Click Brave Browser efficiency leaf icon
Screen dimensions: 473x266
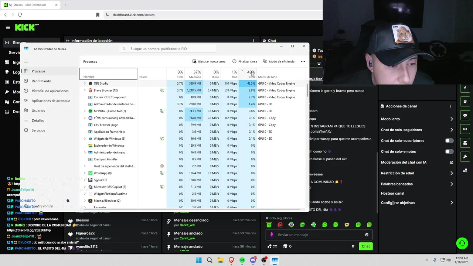click(162, 91)
